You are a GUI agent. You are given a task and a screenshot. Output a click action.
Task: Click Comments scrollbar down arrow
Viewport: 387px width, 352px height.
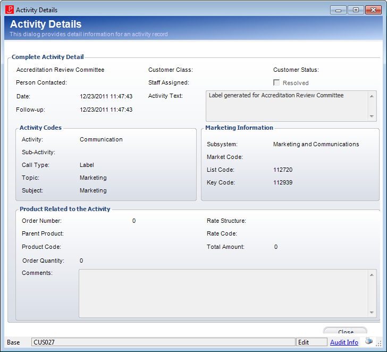click(x=372, y=313)
